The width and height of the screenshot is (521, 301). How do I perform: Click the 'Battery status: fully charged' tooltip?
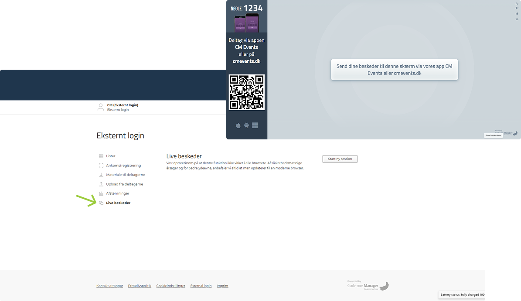(462, 295)
